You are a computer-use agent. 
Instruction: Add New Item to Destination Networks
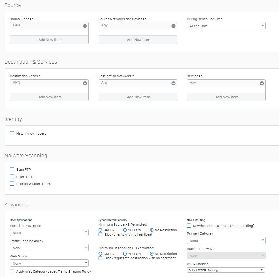point(138,97)
